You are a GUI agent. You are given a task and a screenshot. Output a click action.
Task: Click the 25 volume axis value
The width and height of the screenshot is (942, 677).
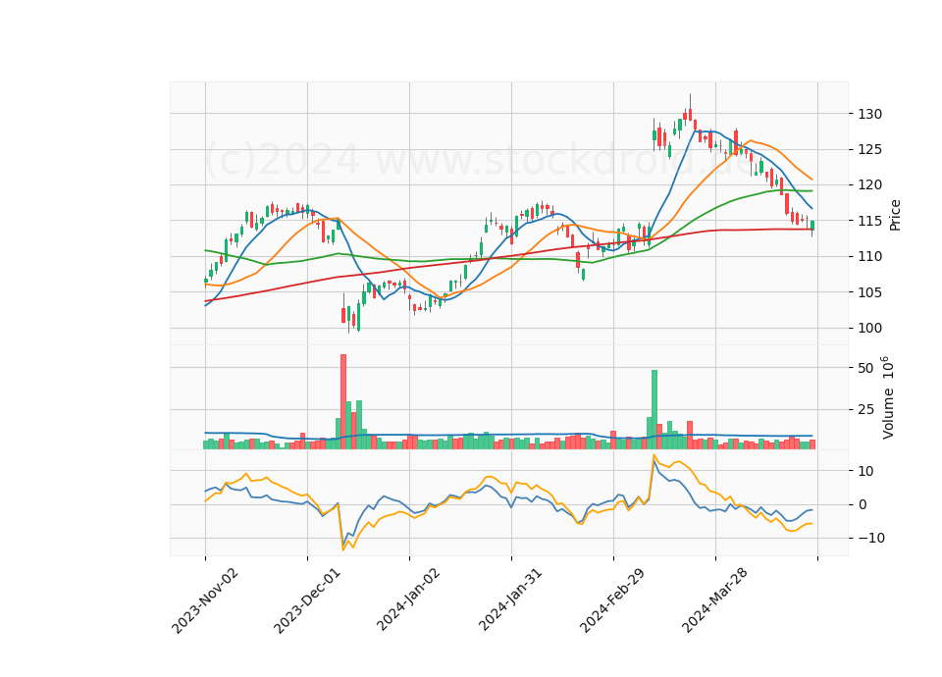pos(865,410)
